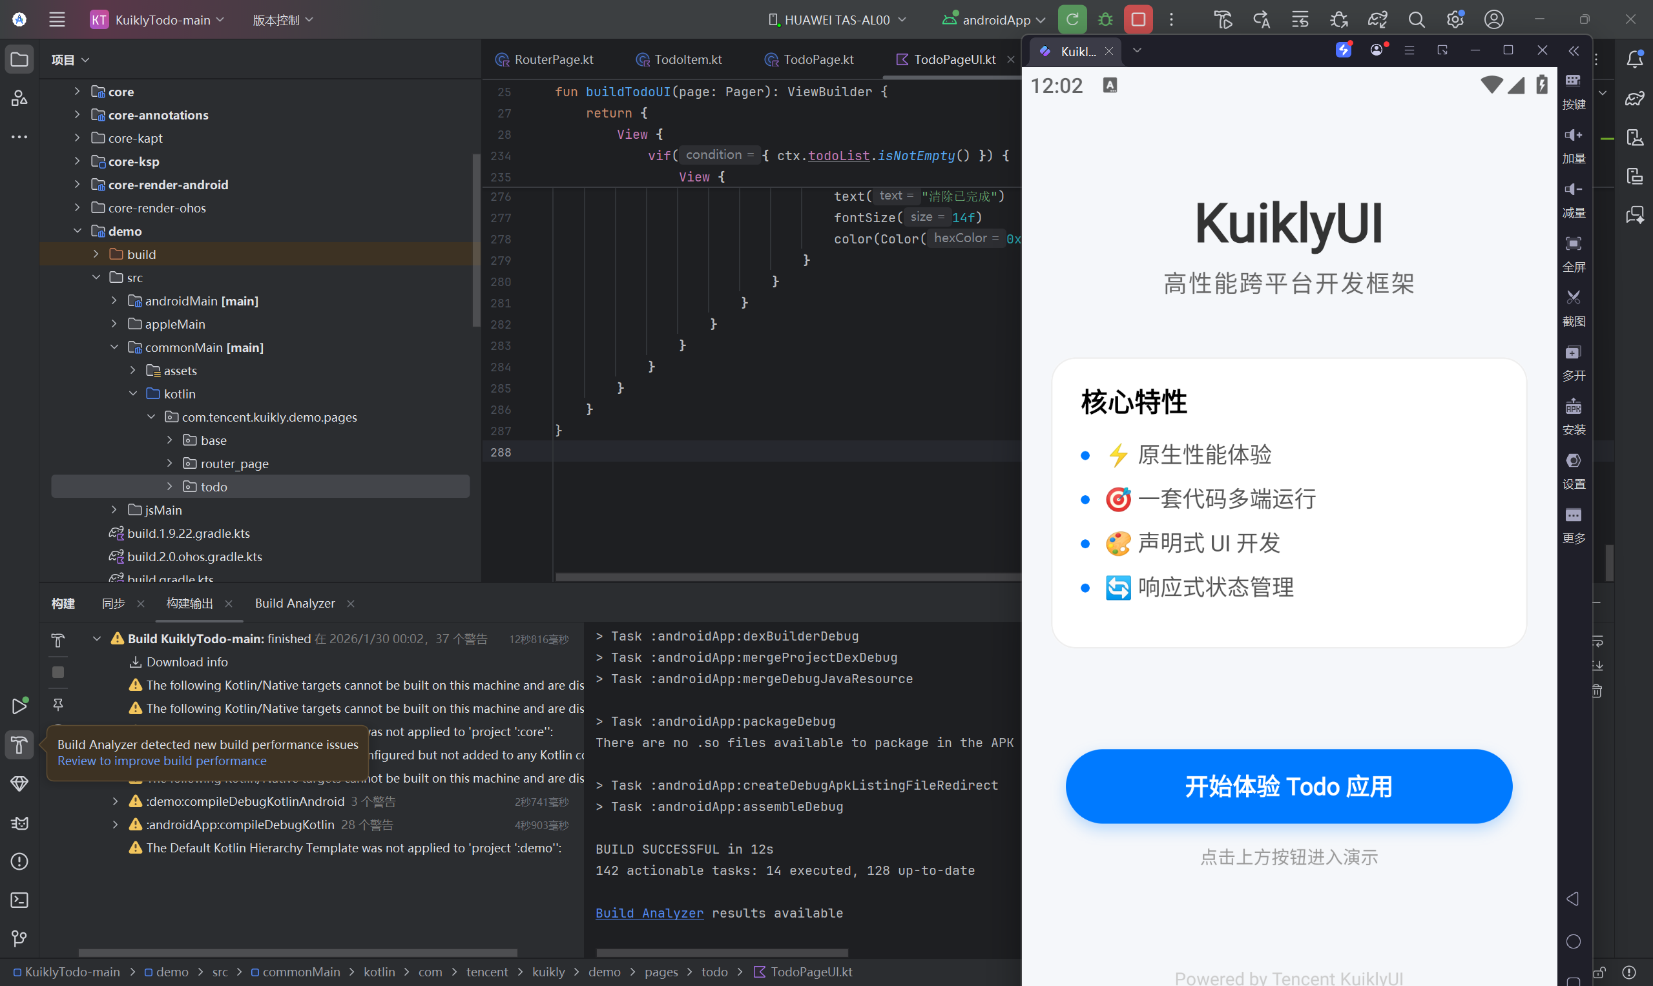Open the androidApp run configuration dropdown
The width and height of the screenshot is (1653, 986).
click(x=995, y=20)
